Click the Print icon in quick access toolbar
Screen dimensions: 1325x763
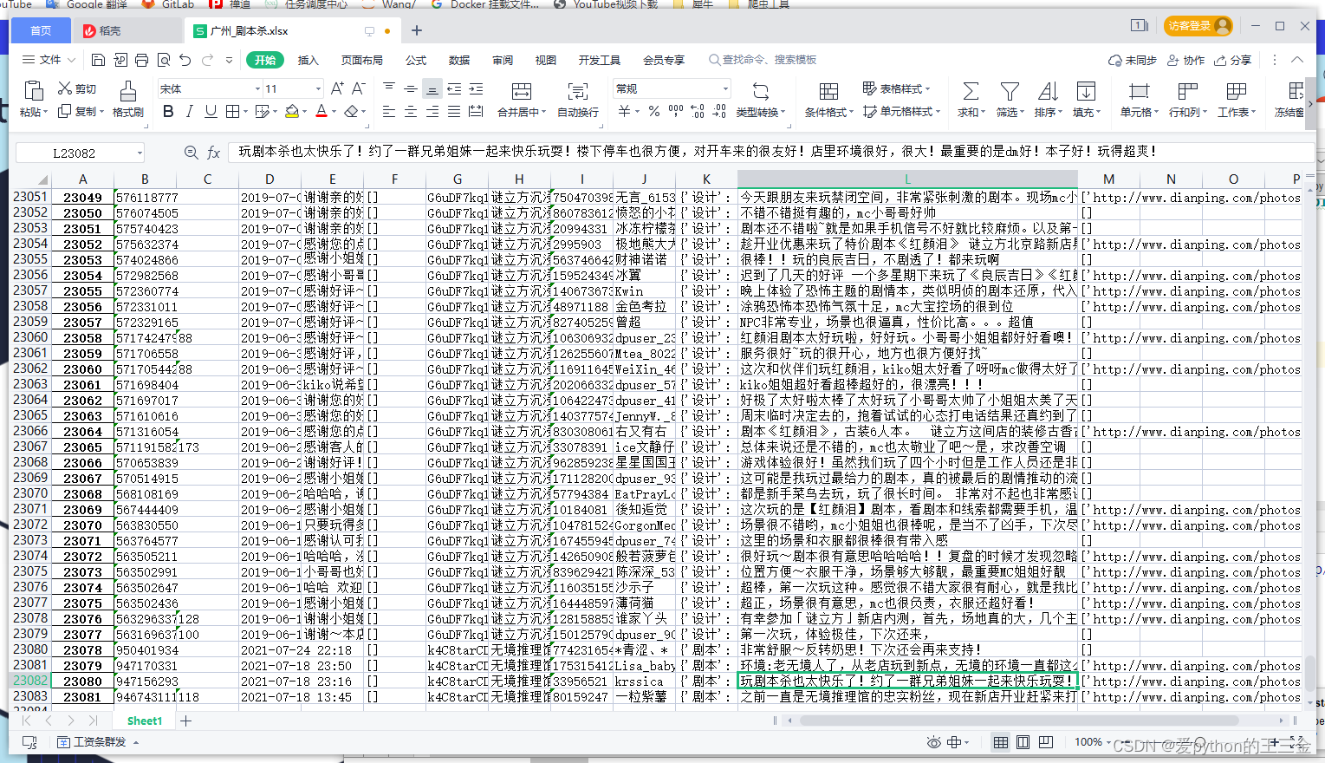(141, 60)
